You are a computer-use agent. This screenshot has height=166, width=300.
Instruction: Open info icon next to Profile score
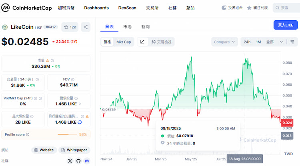click(28, 134)
